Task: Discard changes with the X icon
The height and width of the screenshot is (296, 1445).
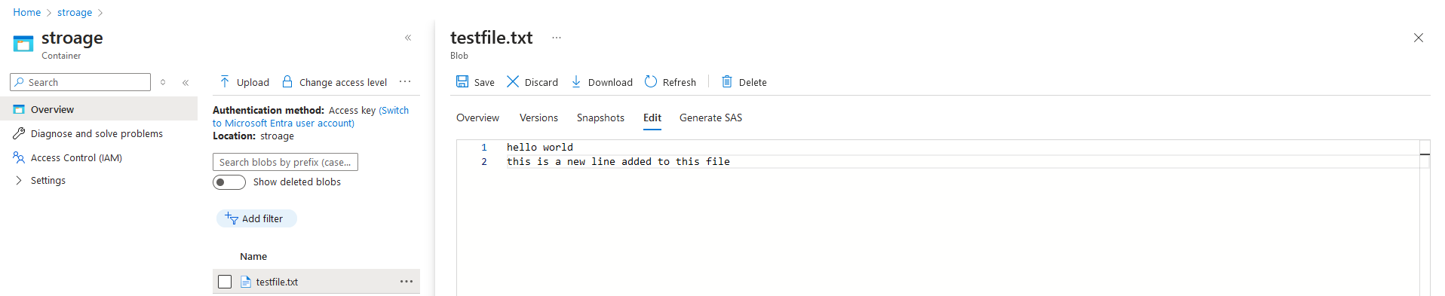Action: coord(513,81)
